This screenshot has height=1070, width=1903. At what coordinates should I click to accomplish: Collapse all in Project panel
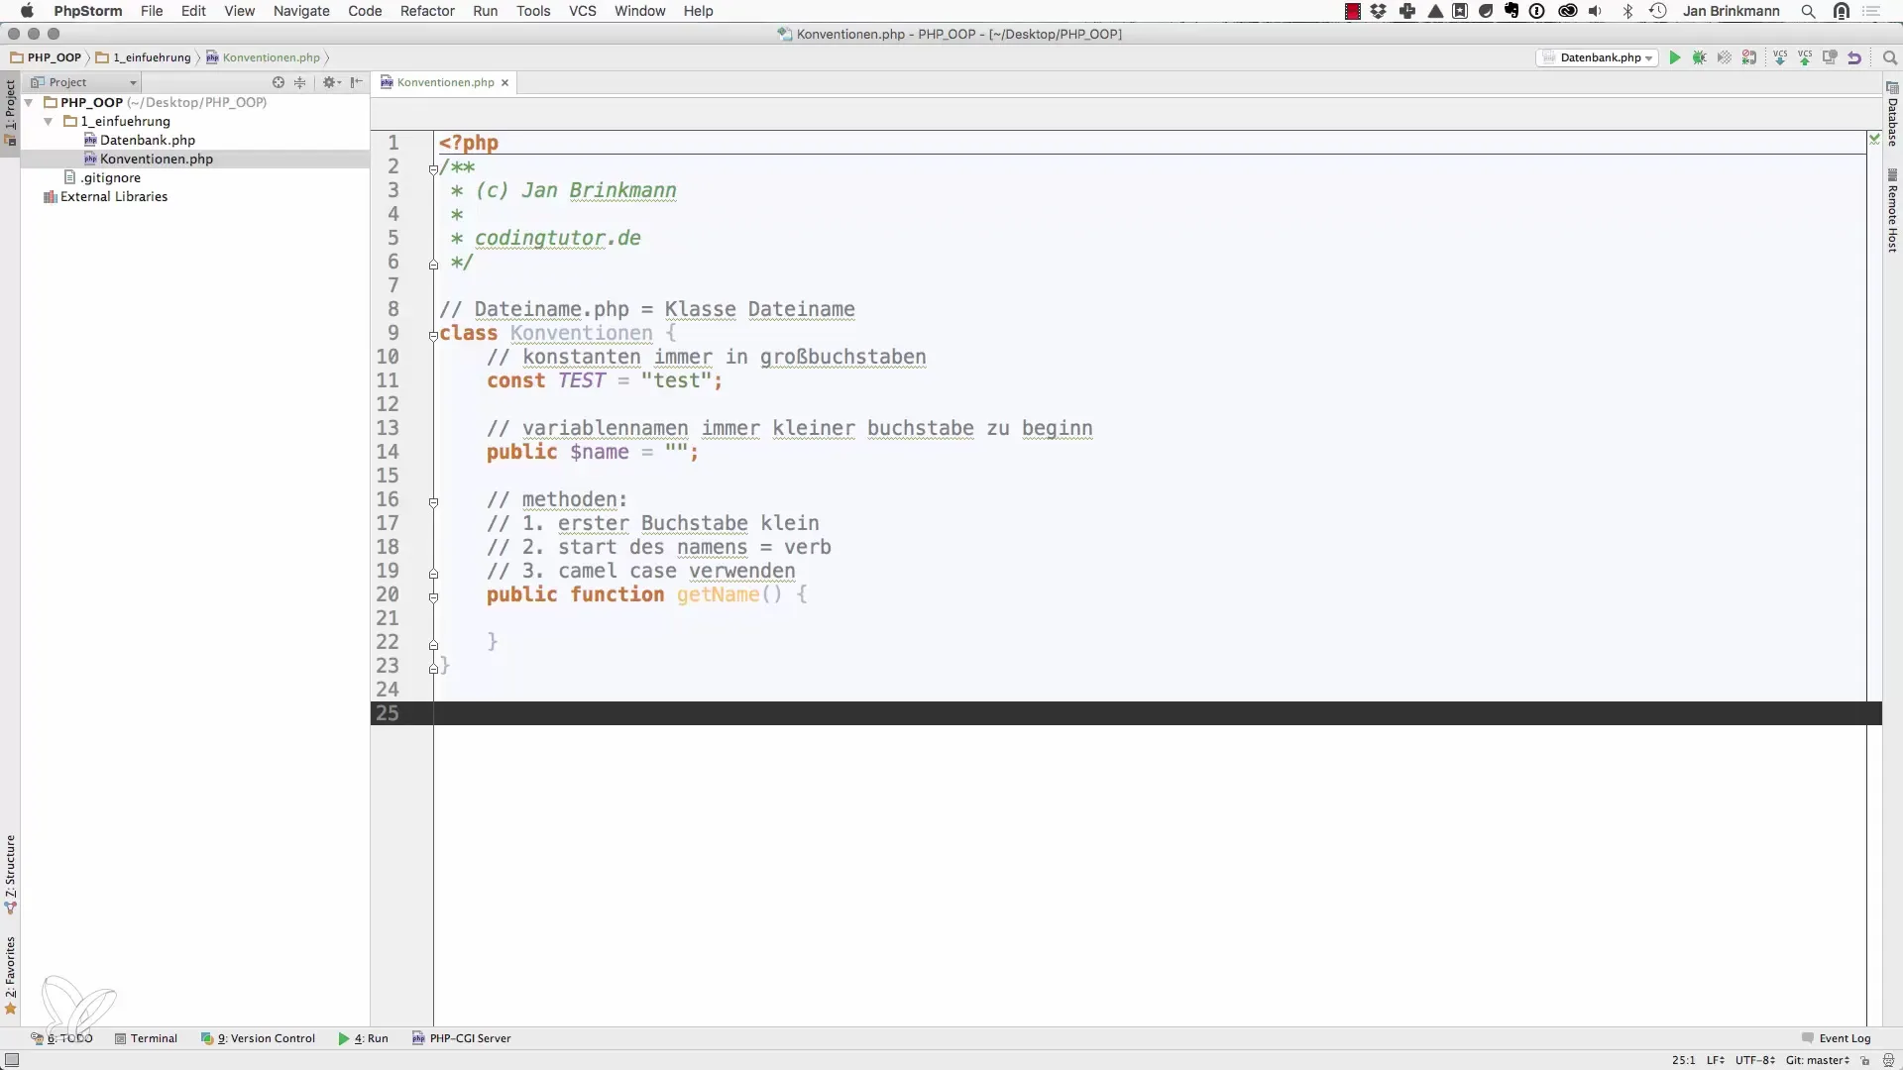[x=300, y=82]
